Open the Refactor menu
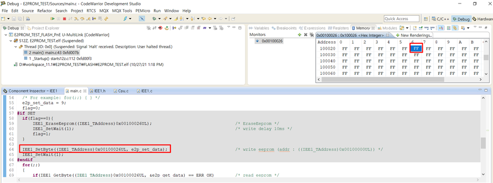This screenshot has width=493, height=183. point(44,11)
